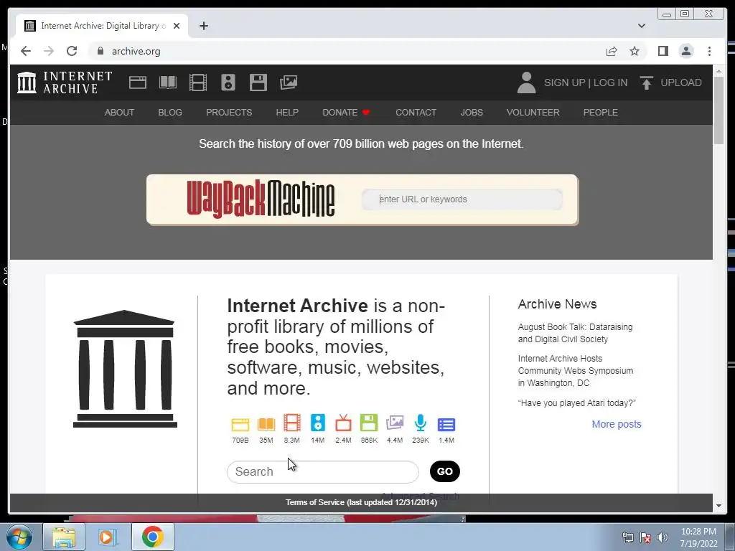Reload the page with browser refresh icon

pyautogui.click(x=72, y=51)
